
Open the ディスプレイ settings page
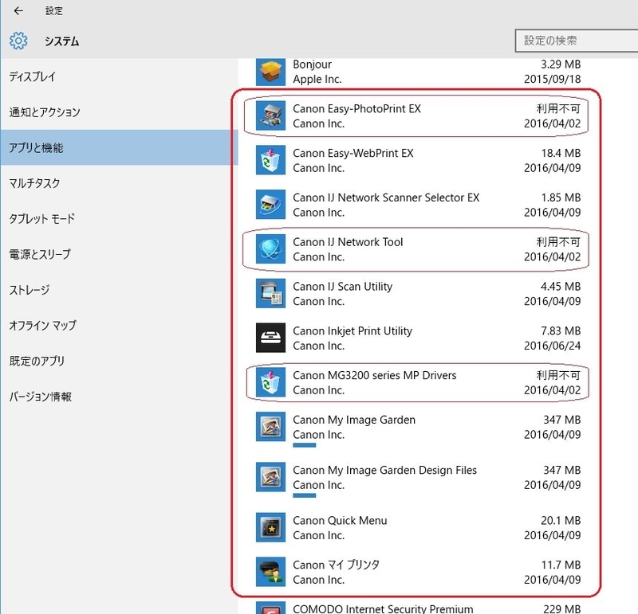(119, 76)
